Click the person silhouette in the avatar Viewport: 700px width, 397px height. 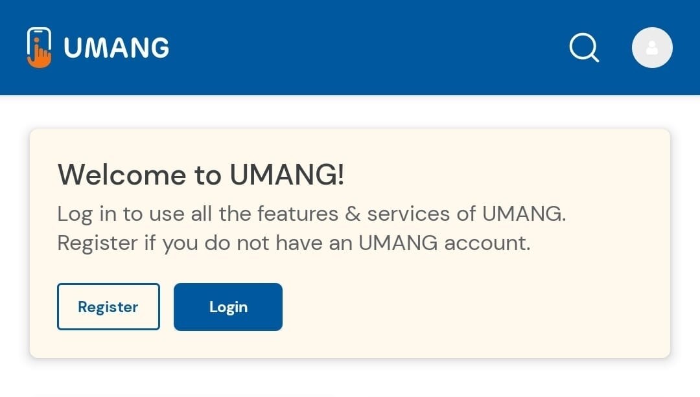(652, 48)
